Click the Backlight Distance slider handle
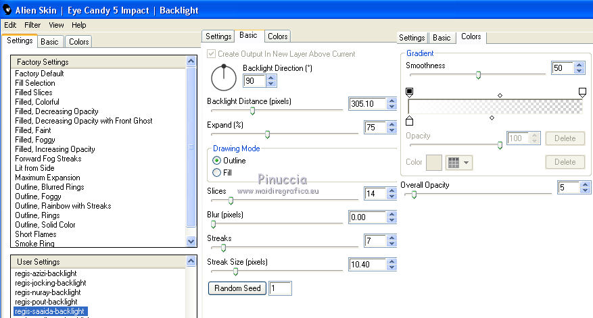Viewport: 593px width, 318px height. coord(252,111)
